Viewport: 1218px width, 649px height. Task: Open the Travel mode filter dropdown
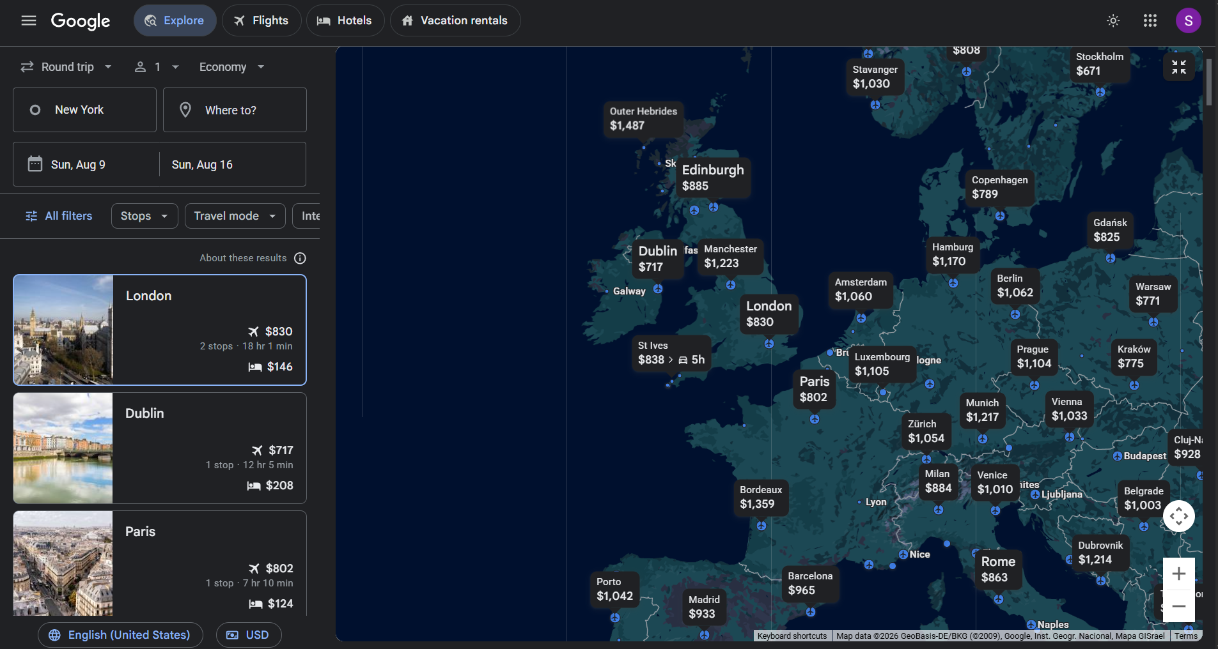235,216
